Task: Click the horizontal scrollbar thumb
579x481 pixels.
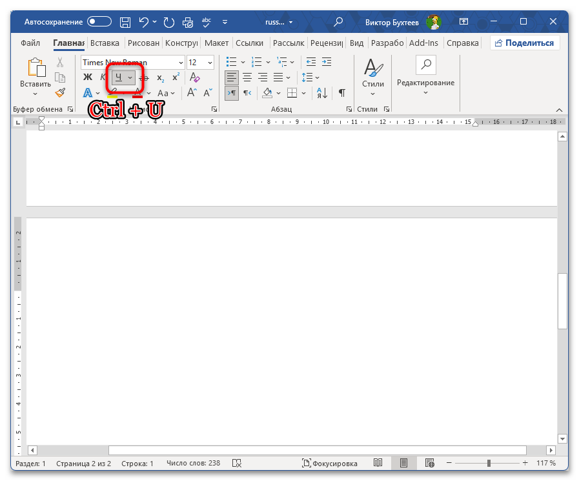Action: (317, 451)
